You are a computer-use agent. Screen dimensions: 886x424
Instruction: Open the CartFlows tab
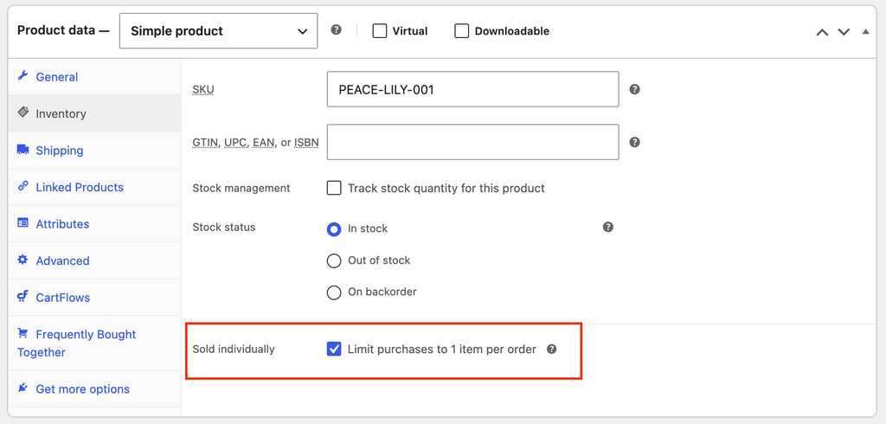point(94,298)
